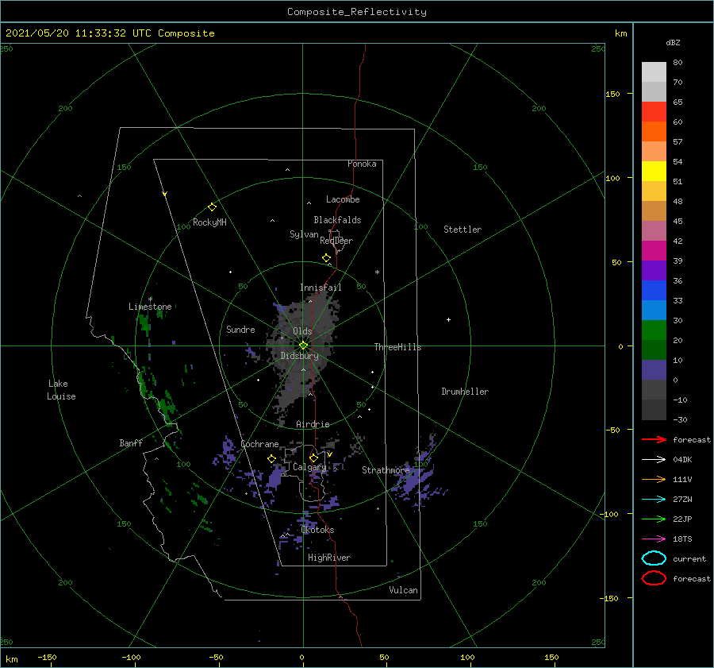Screen dimensions: 714x668
Task: Click the purple echo cluster east of Strathmore
Action: click(416, 479)
